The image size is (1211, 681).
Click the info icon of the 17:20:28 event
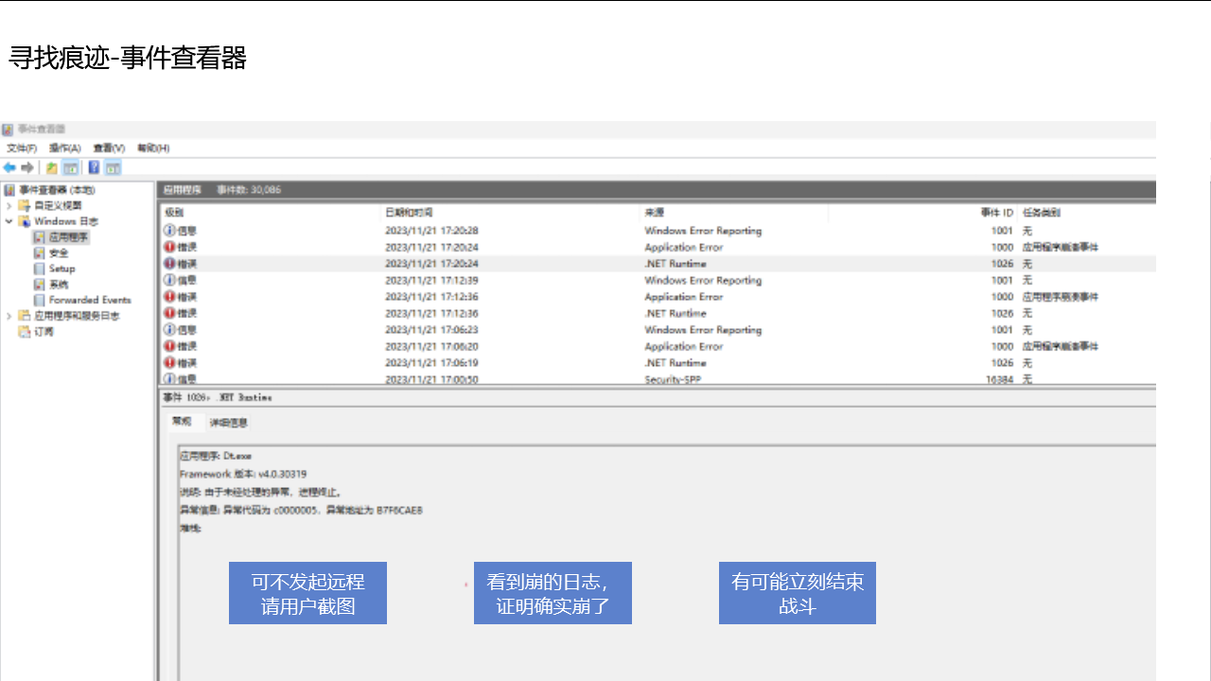169,231
